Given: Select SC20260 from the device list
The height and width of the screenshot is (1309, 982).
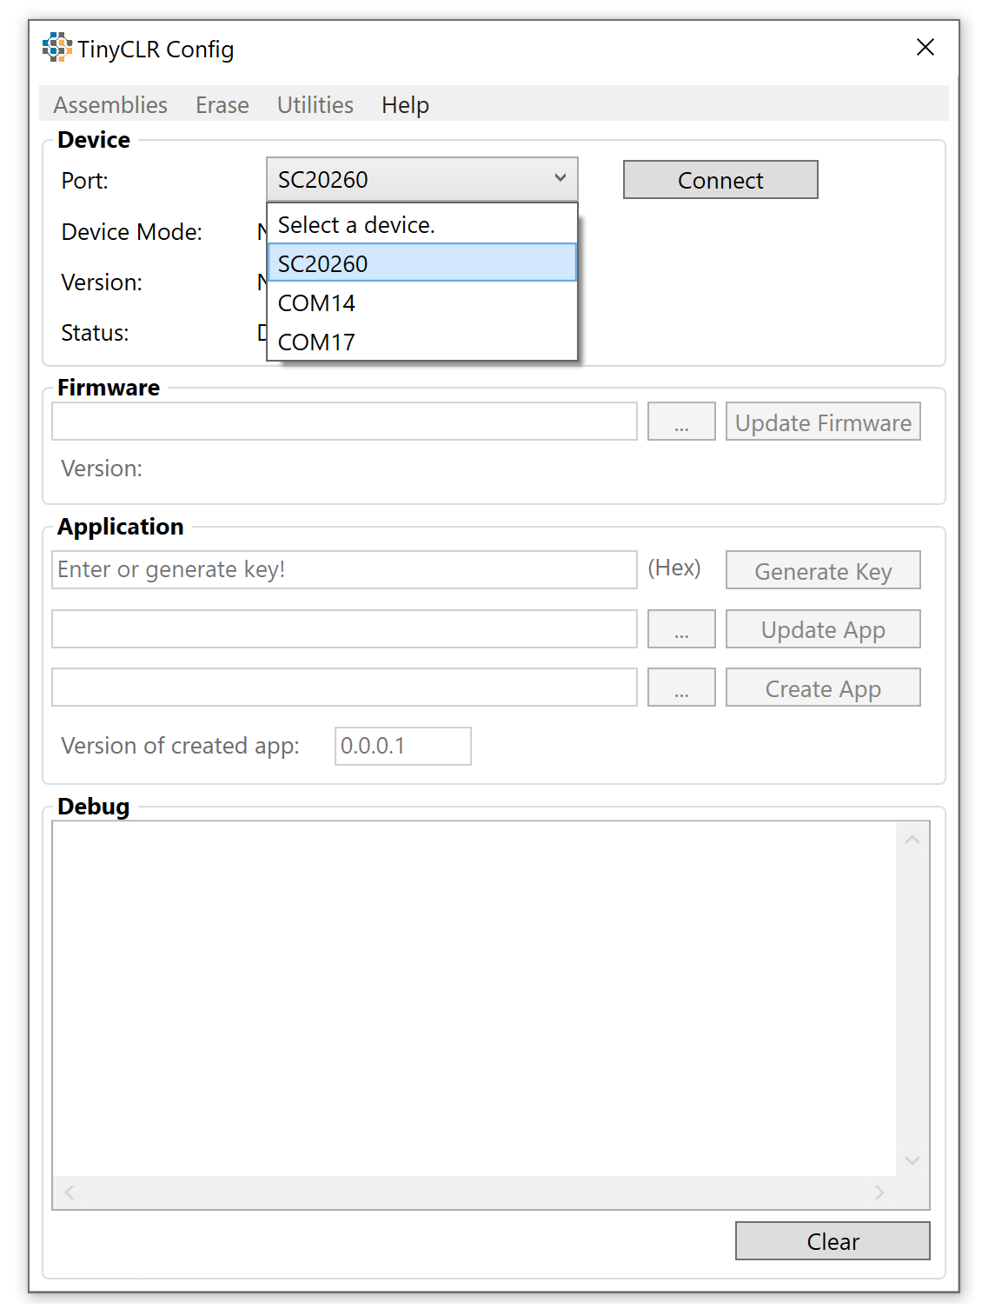Looking at the screenshot, I should pos(421,262).
